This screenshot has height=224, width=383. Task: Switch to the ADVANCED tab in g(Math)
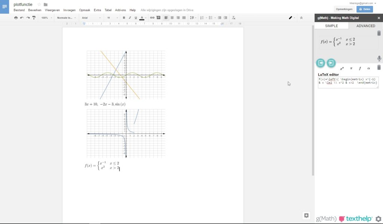tap(365, 26)
